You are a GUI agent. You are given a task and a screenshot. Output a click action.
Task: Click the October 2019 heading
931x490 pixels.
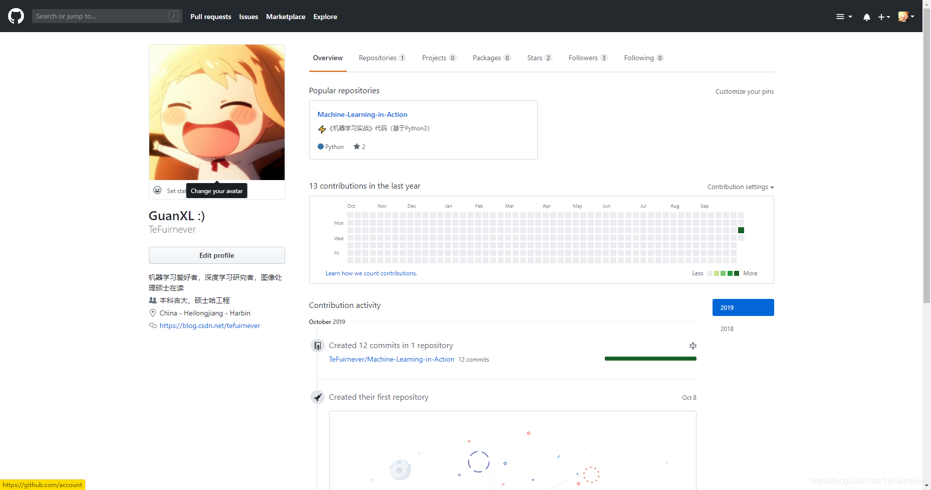[327, 322]
